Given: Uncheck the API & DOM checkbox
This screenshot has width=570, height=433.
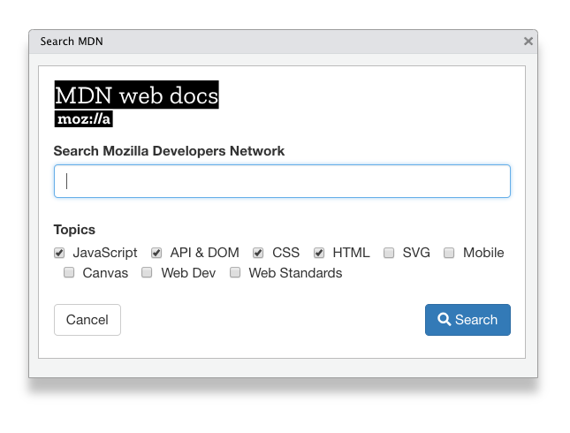Looking at the screenshot, I should click(x=156, y=253).
